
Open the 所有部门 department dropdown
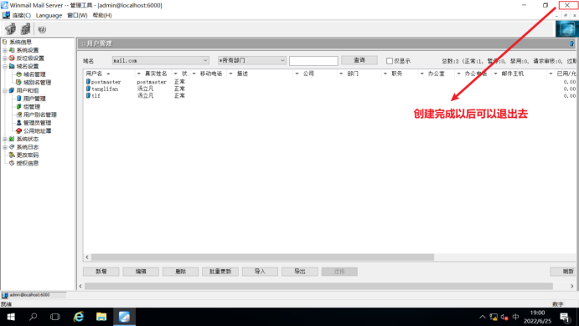click(x=252, y=60)
